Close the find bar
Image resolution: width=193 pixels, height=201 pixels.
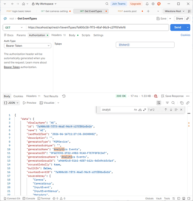[181, 110]
